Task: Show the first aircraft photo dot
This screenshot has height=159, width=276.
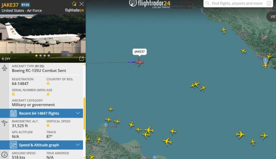Action: [x=36, y=56]
